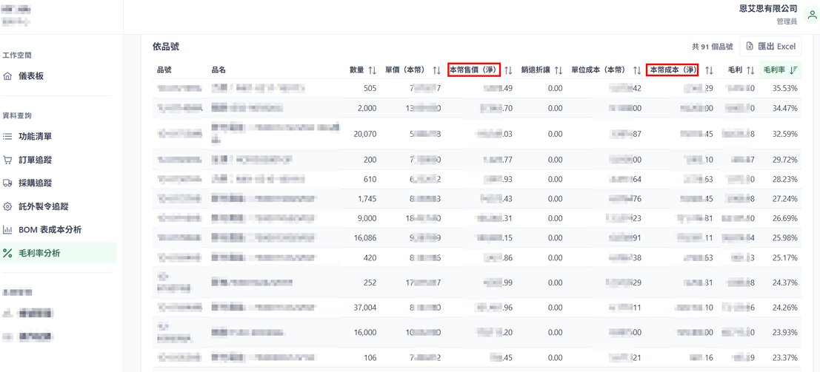Select 毛利率分析 in sidebar
The image size is (820, 372).
click(x=58, y=254)
